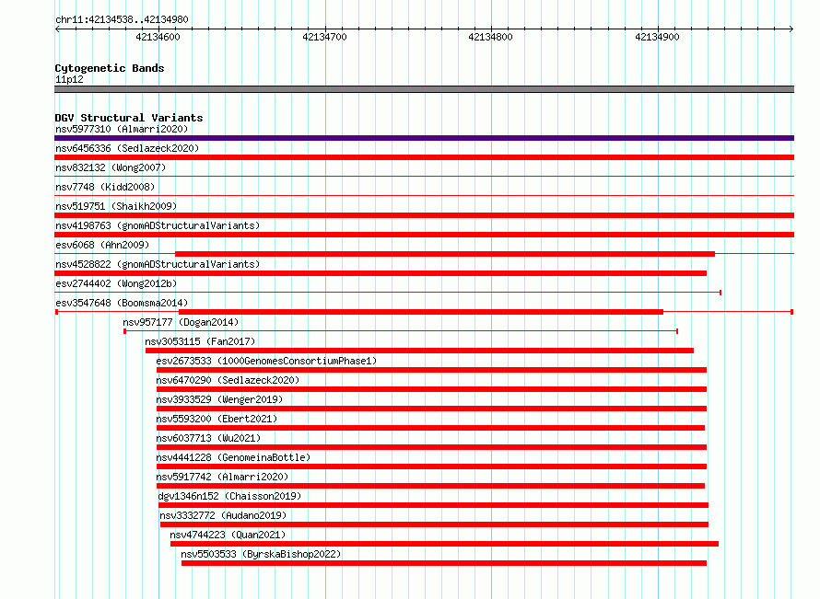820x599 pixels.
Task: Select the 11p12 band label
Action: [69, 79]
